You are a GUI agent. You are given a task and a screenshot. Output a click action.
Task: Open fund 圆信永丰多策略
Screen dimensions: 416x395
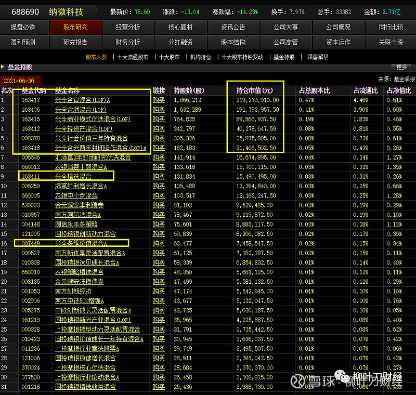[76, 225]
